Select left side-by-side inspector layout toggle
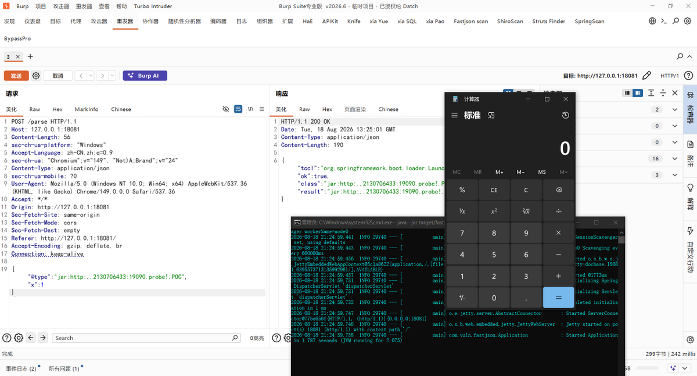Viewport: 697px width, 376px height. (627, 93)
